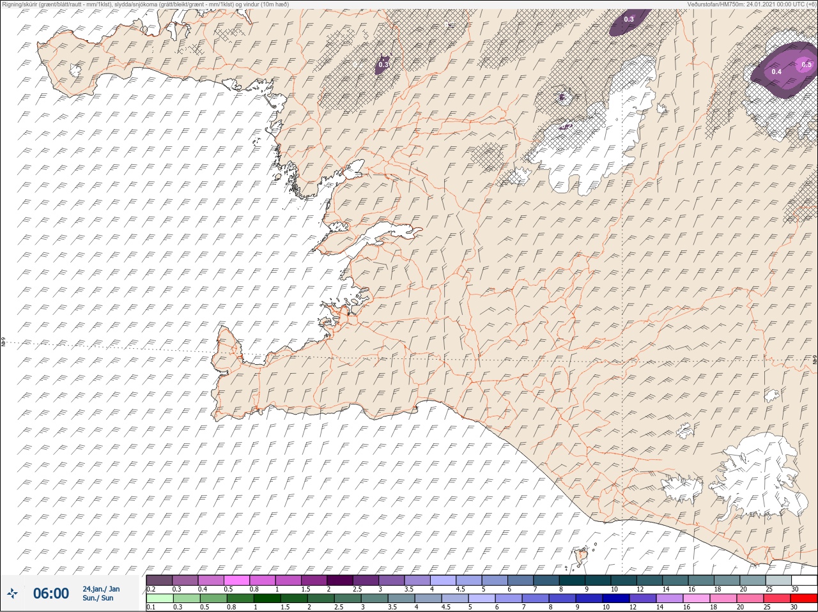Select the snow legend swatch for 18–20
The height and width of the screenshot is (612, 818).
click(x=727, y=580)
